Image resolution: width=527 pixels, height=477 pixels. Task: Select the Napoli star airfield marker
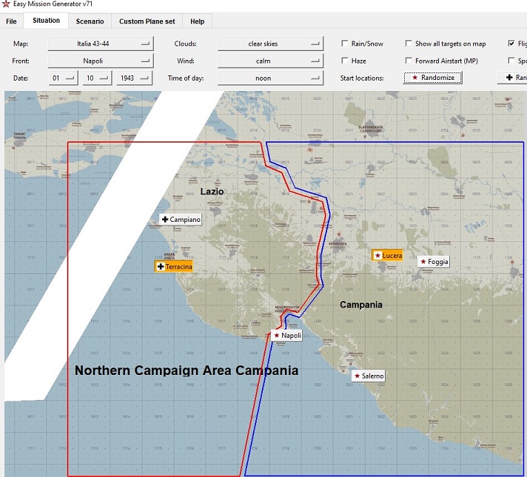(x=286, y=335)
